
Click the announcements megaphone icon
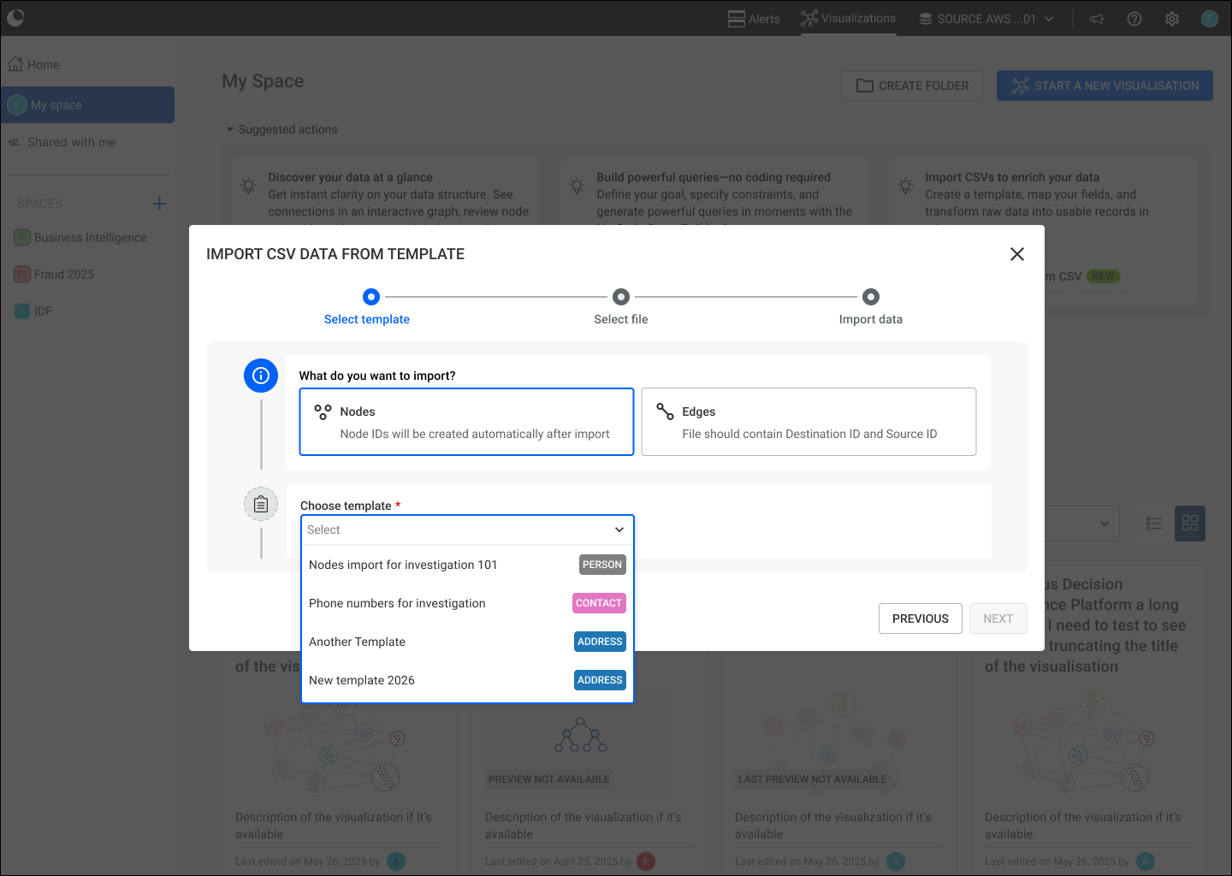[1097, 18]
